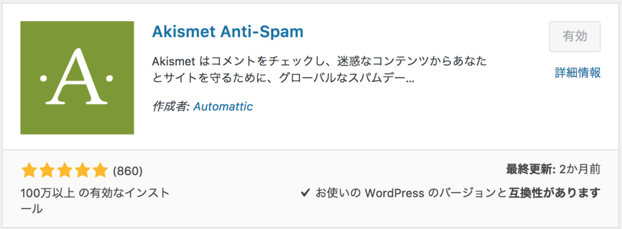Click the 作成者 author label
Image resolution: width=622 pixels, height=229 pixels.
171,107
